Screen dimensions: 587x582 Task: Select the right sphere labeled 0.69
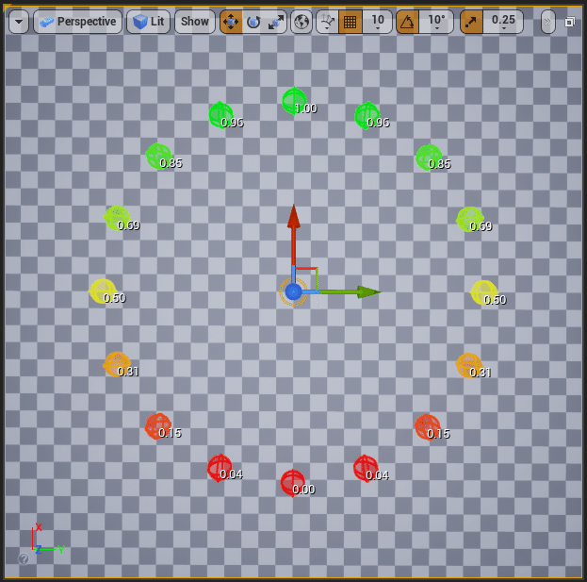pyautogui.click(x=470, y=219)
